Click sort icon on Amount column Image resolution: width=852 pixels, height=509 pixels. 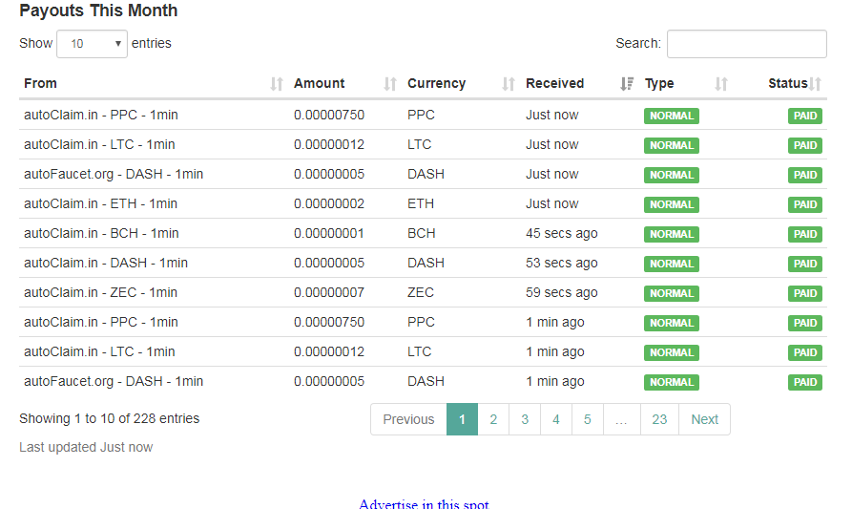tap(390, 84)
